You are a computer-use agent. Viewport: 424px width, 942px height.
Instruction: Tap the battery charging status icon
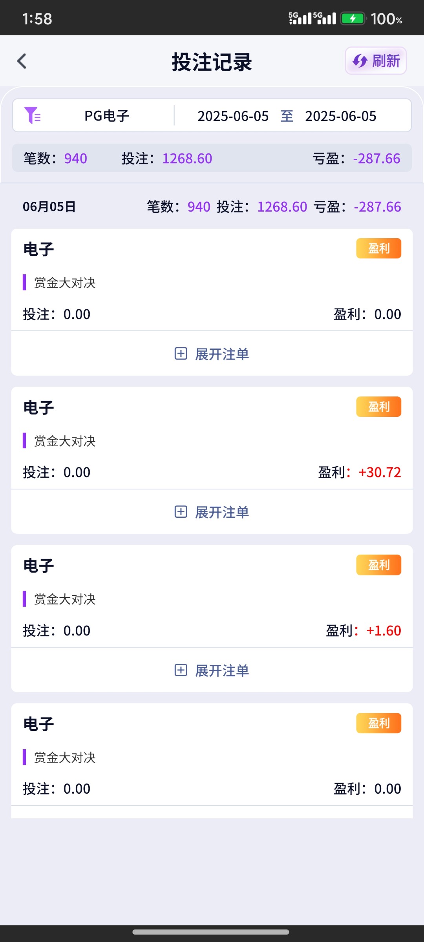(x=353, y=18)
